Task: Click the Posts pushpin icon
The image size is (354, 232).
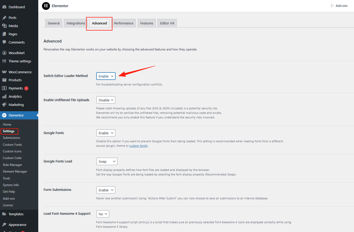Action: tap(4, 18)
